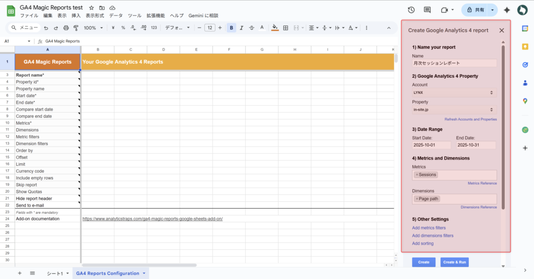Open Google Calendar in side panel
The image size is (534, 279).
(x=525, y=29)
